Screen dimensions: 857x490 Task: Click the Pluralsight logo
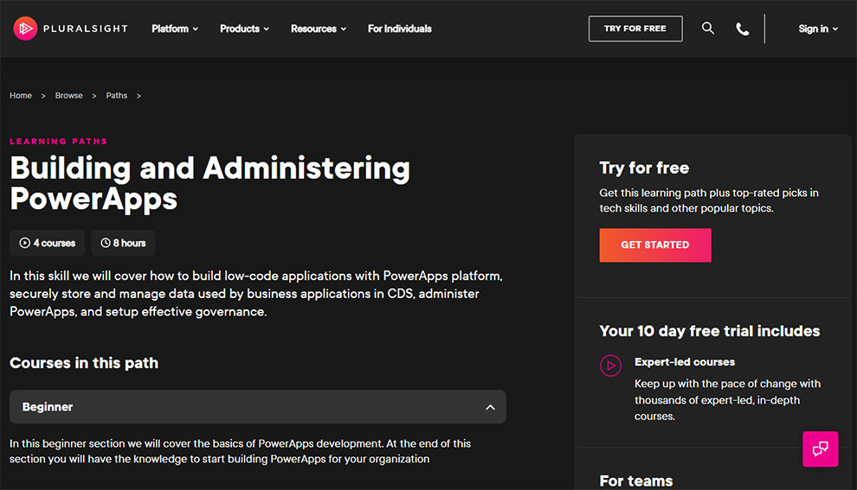click(70, 29)
